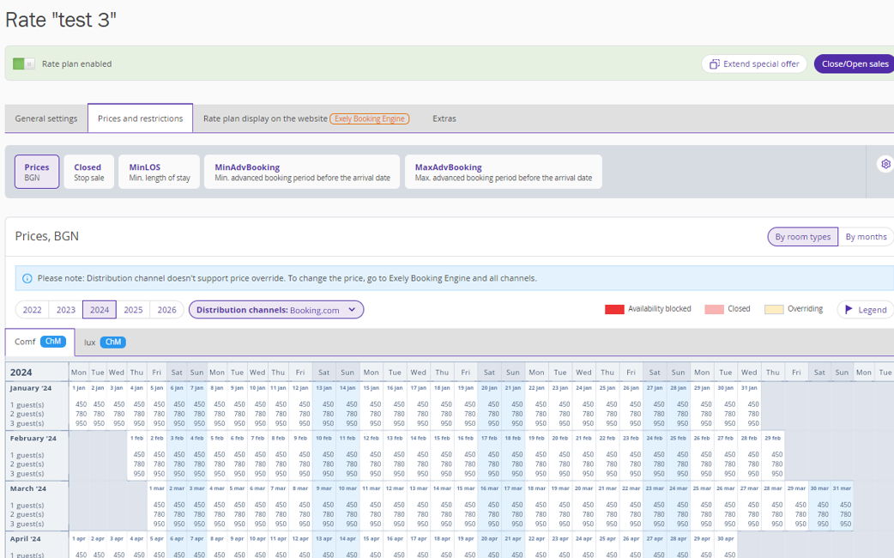Switch view to By months
894x558 pixels.
coord(866,237)
